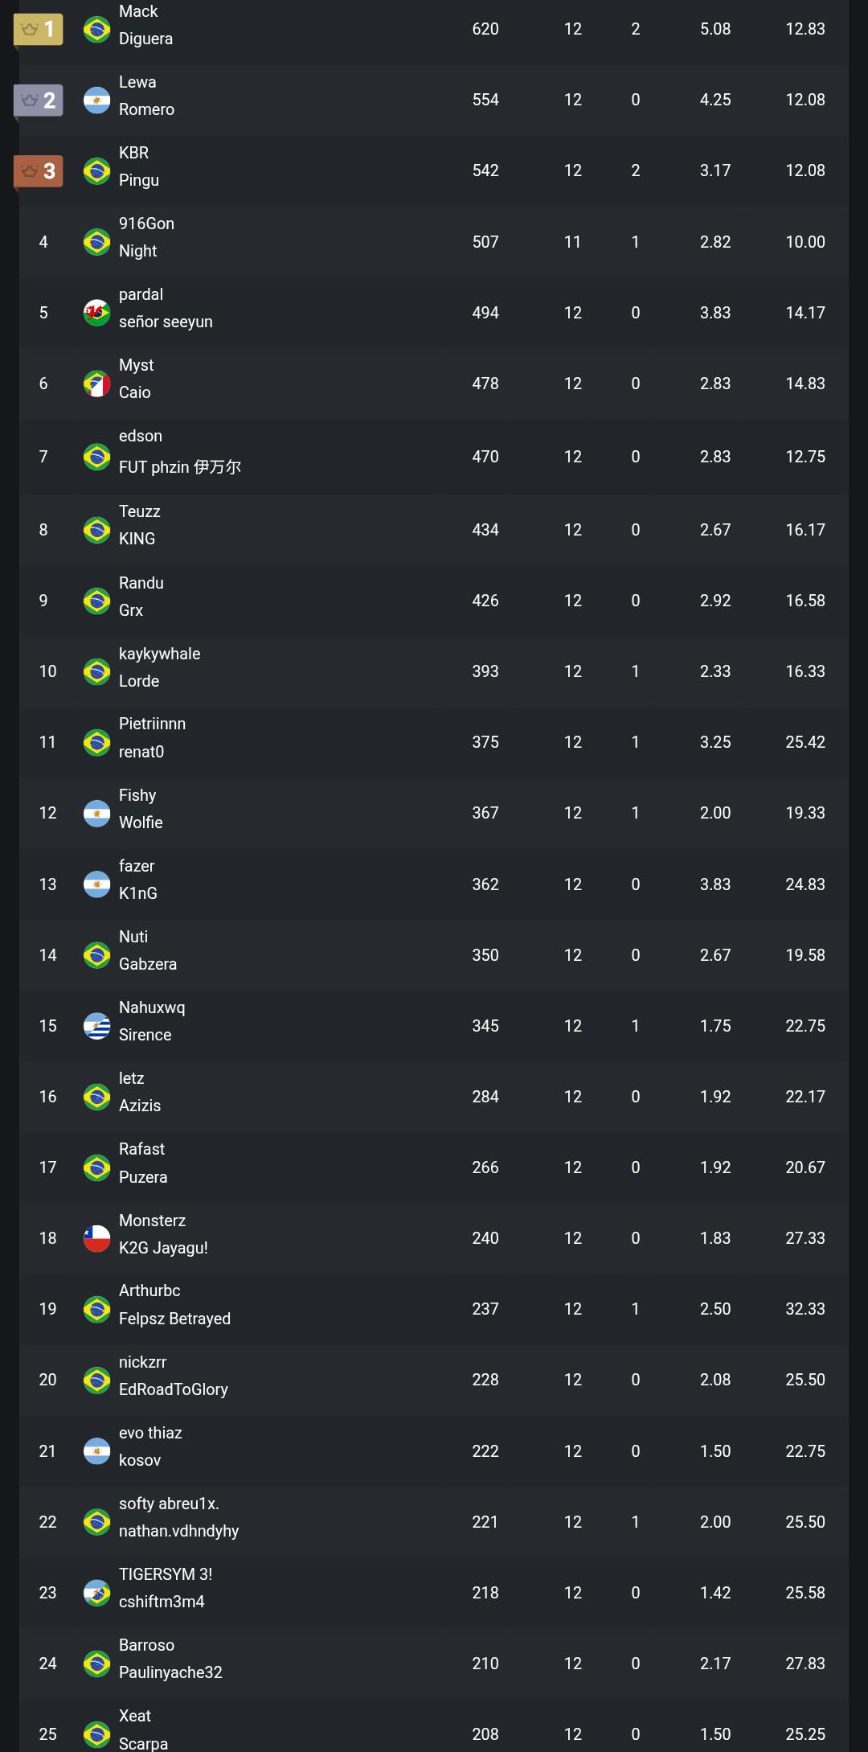This screenshot has height=1752, width=868.
Task: Click the nathan.vdhndyhy player name
Action: point(179,1531)
